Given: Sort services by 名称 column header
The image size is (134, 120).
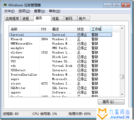Looking at the screenshot, I should click(x=24, y=29).
